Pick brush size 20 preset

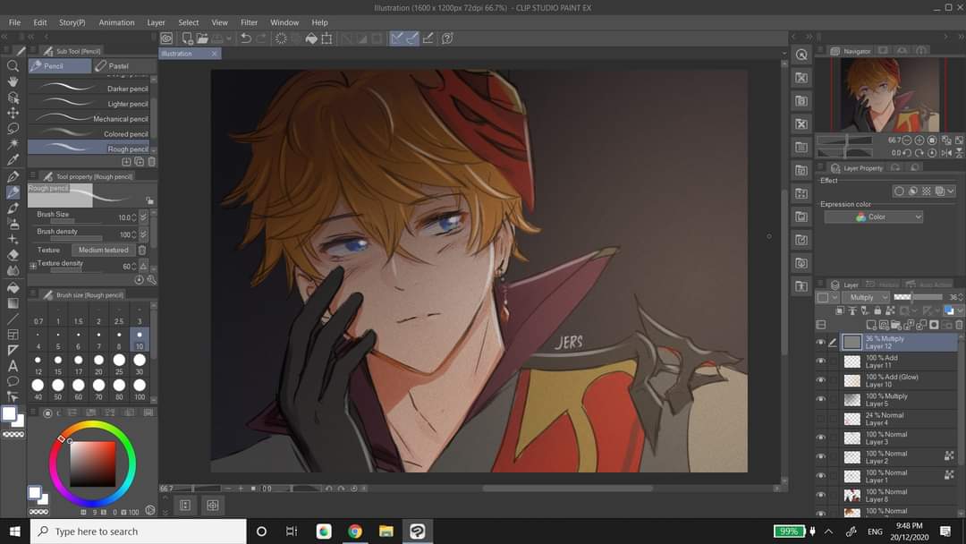click(98, 363)
